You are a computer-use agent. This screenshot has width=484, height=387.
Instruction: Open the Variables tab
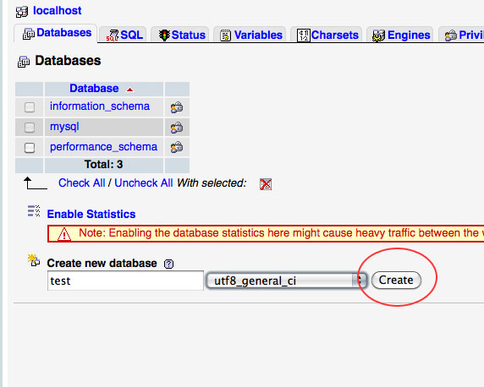coord(250,35)
